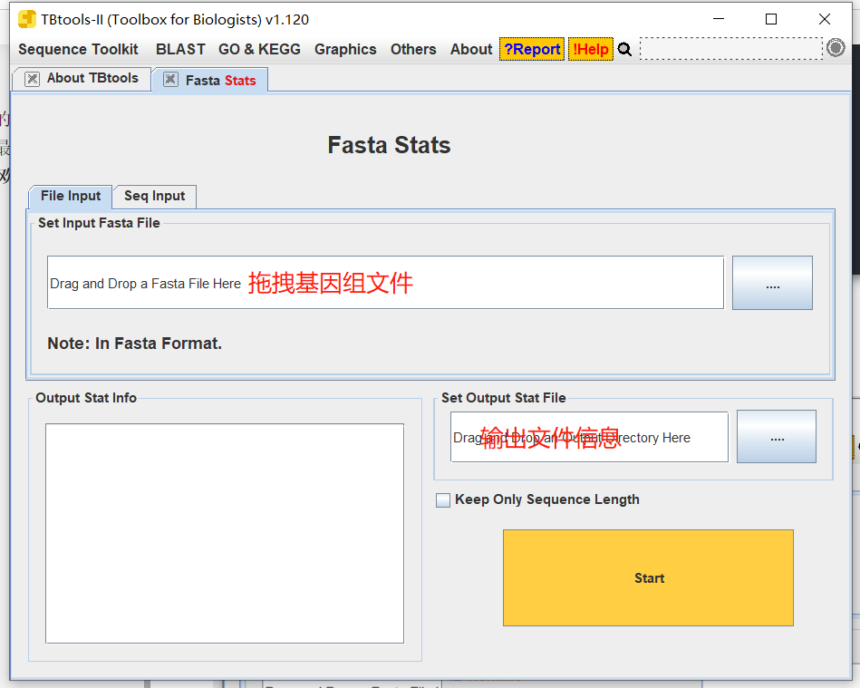
Task: Minimize the TBtools window
Action: [x=719, y=19]
